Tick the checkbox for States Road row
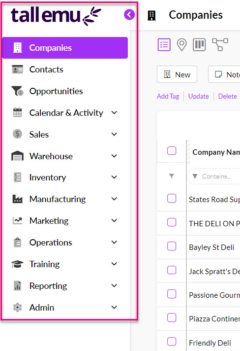The width and height of the screenshot is (240, 351). (172, 198)
